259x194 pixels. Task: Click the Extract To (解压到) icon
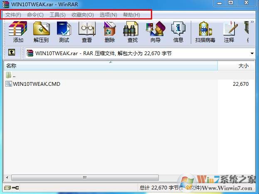(x=41, y=32)
